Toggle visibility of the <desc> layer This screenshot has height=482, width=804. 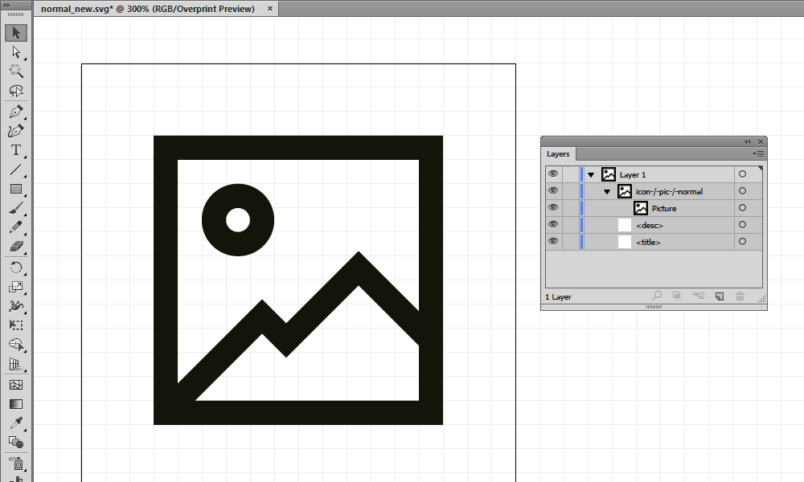(x=552, y=225)
